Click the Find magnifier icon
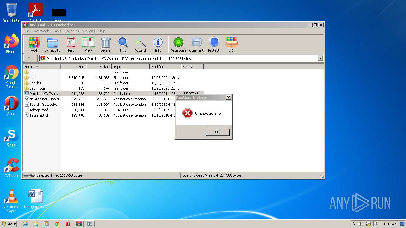The image size is (406, 228). click(123, 44)
